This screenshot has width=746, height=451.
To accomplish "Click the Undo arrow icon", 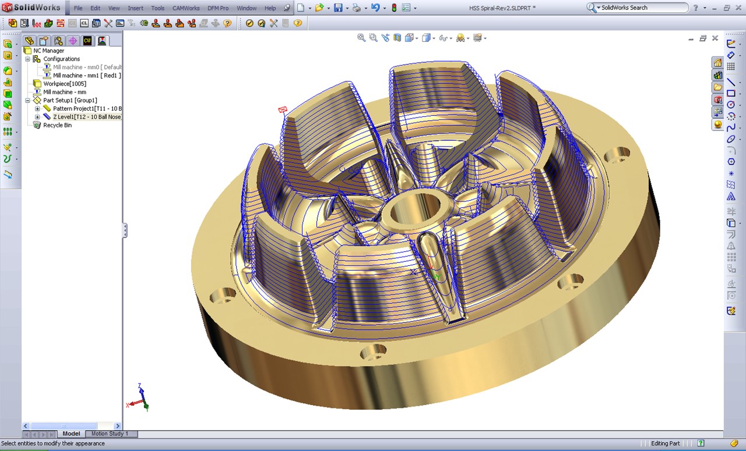I will click(375, 8).
